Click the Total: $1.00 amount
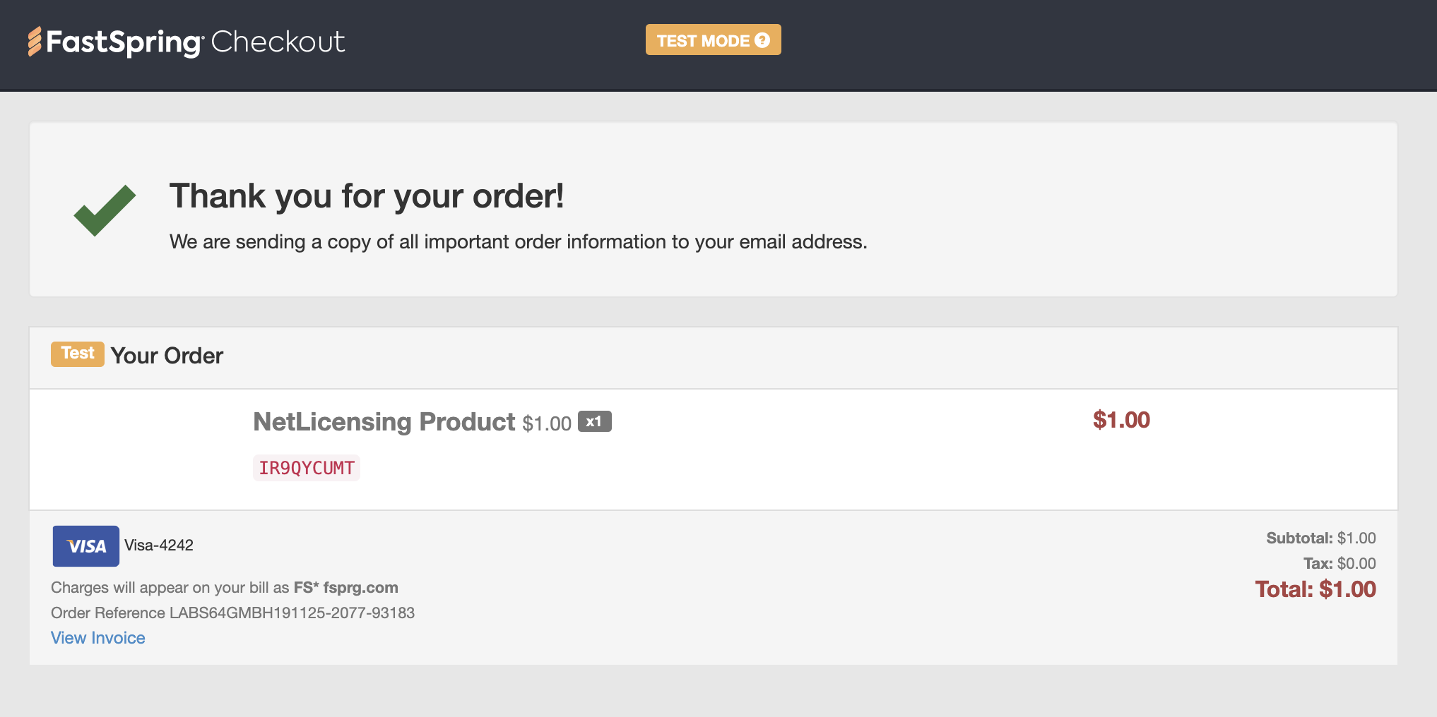The image size is (1437, 717). pos(1315,589)
